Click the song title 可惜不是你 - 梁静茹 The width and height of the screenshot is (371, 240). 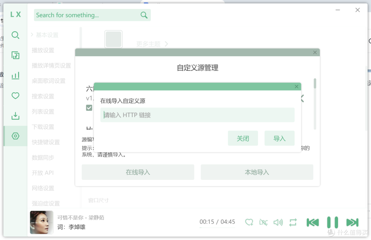click(81, 218)
